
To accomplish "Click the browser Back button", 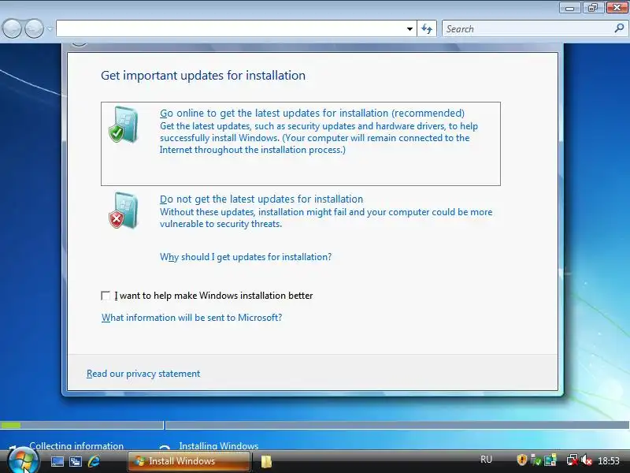I will (x=12, y=28).
